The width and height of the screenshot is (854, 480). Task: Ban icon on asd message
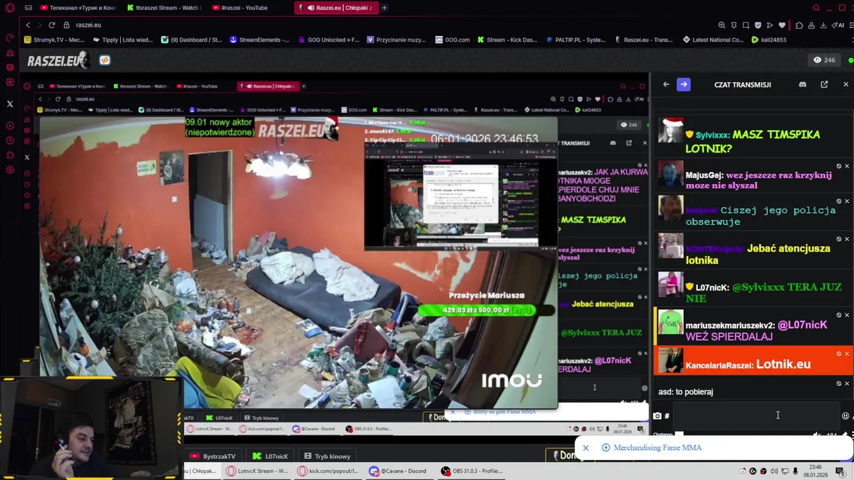tap(839, 383)
